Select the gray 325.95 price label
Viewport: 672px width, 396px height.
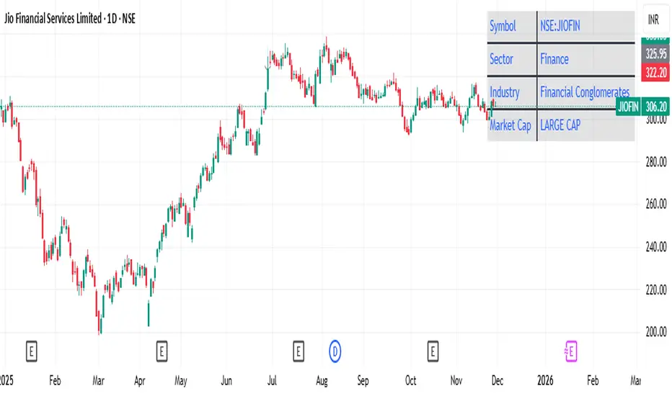[x=653, y=53]
